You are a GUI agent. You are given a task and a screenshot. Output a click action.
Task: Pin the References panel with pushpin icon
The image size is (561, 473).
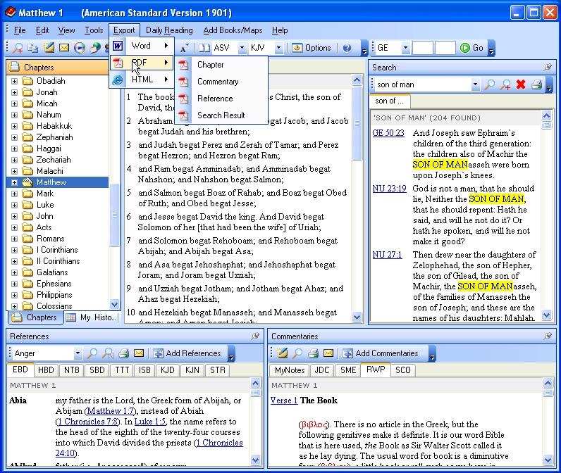[x=255, y=336]
